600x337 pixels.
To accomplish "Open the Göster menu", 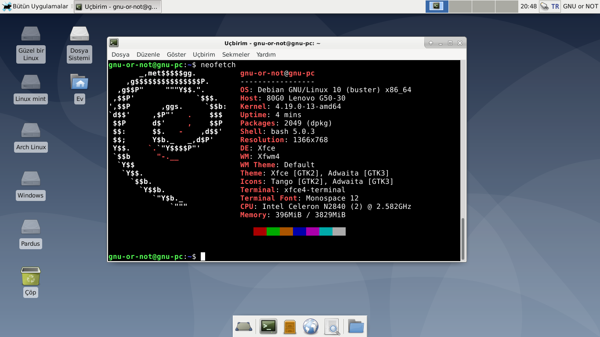I will coord(177,54).
